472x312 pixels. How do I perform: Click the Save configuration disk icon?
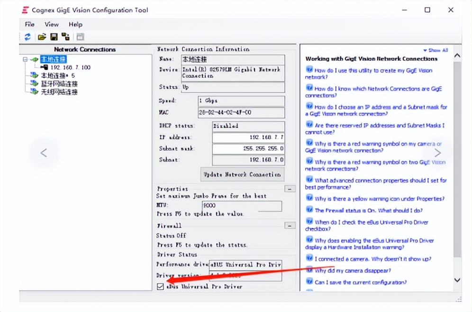[x=54, y=37]
